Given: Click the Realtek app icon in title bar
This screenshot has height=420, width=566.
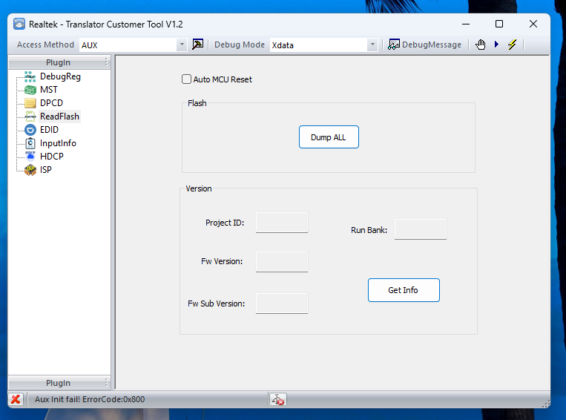Looking at the screenshot, I should 19,24.
